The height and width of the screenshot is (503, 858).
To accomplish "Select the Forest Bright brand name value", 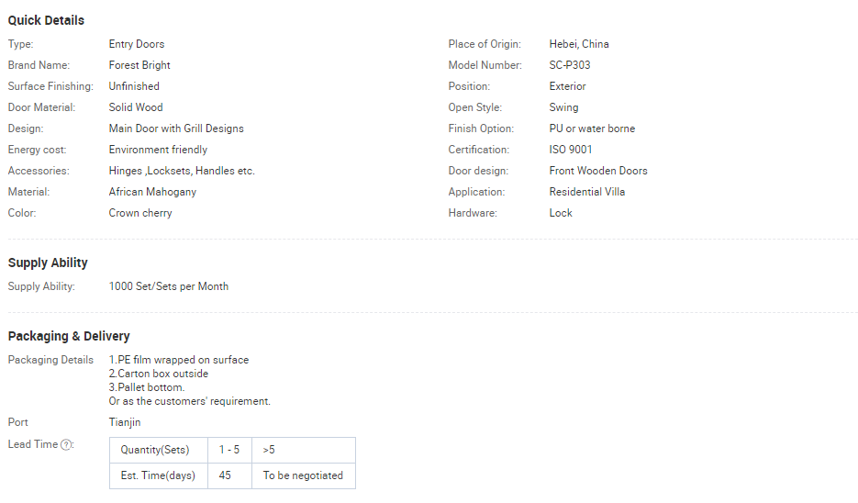I will 139,65.
